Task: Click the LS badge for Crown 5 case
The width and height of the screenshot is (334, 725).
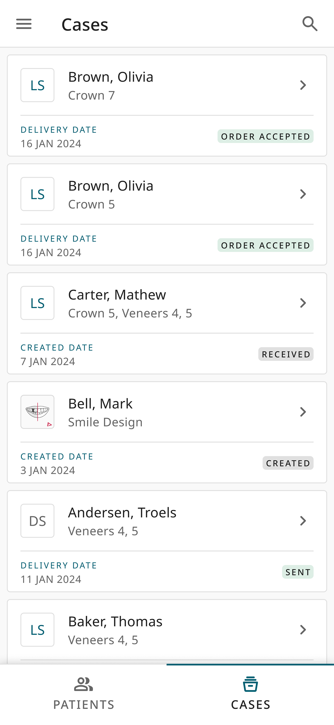Action: pyautogui.click(x=37, y=194)
